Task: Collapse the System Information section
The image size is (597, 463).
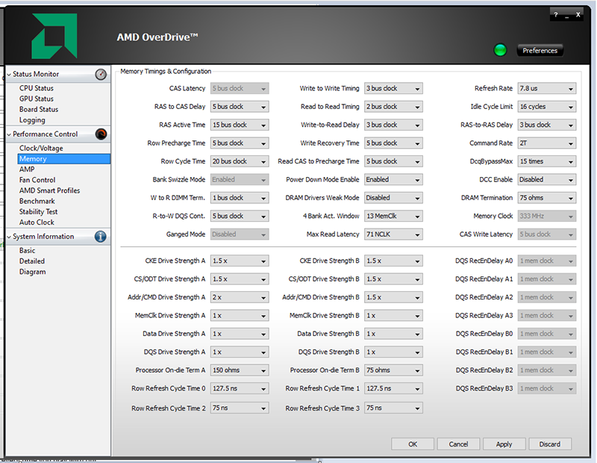Action: click(x=9, y=237)
